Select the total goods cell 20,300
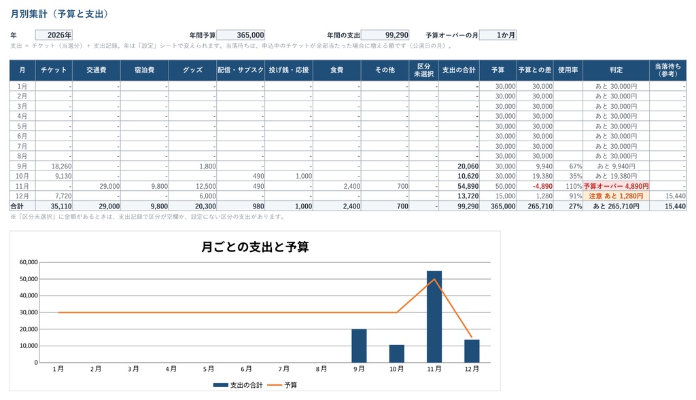Viewport: 696px width, 400px height. [x=192, y=206]
